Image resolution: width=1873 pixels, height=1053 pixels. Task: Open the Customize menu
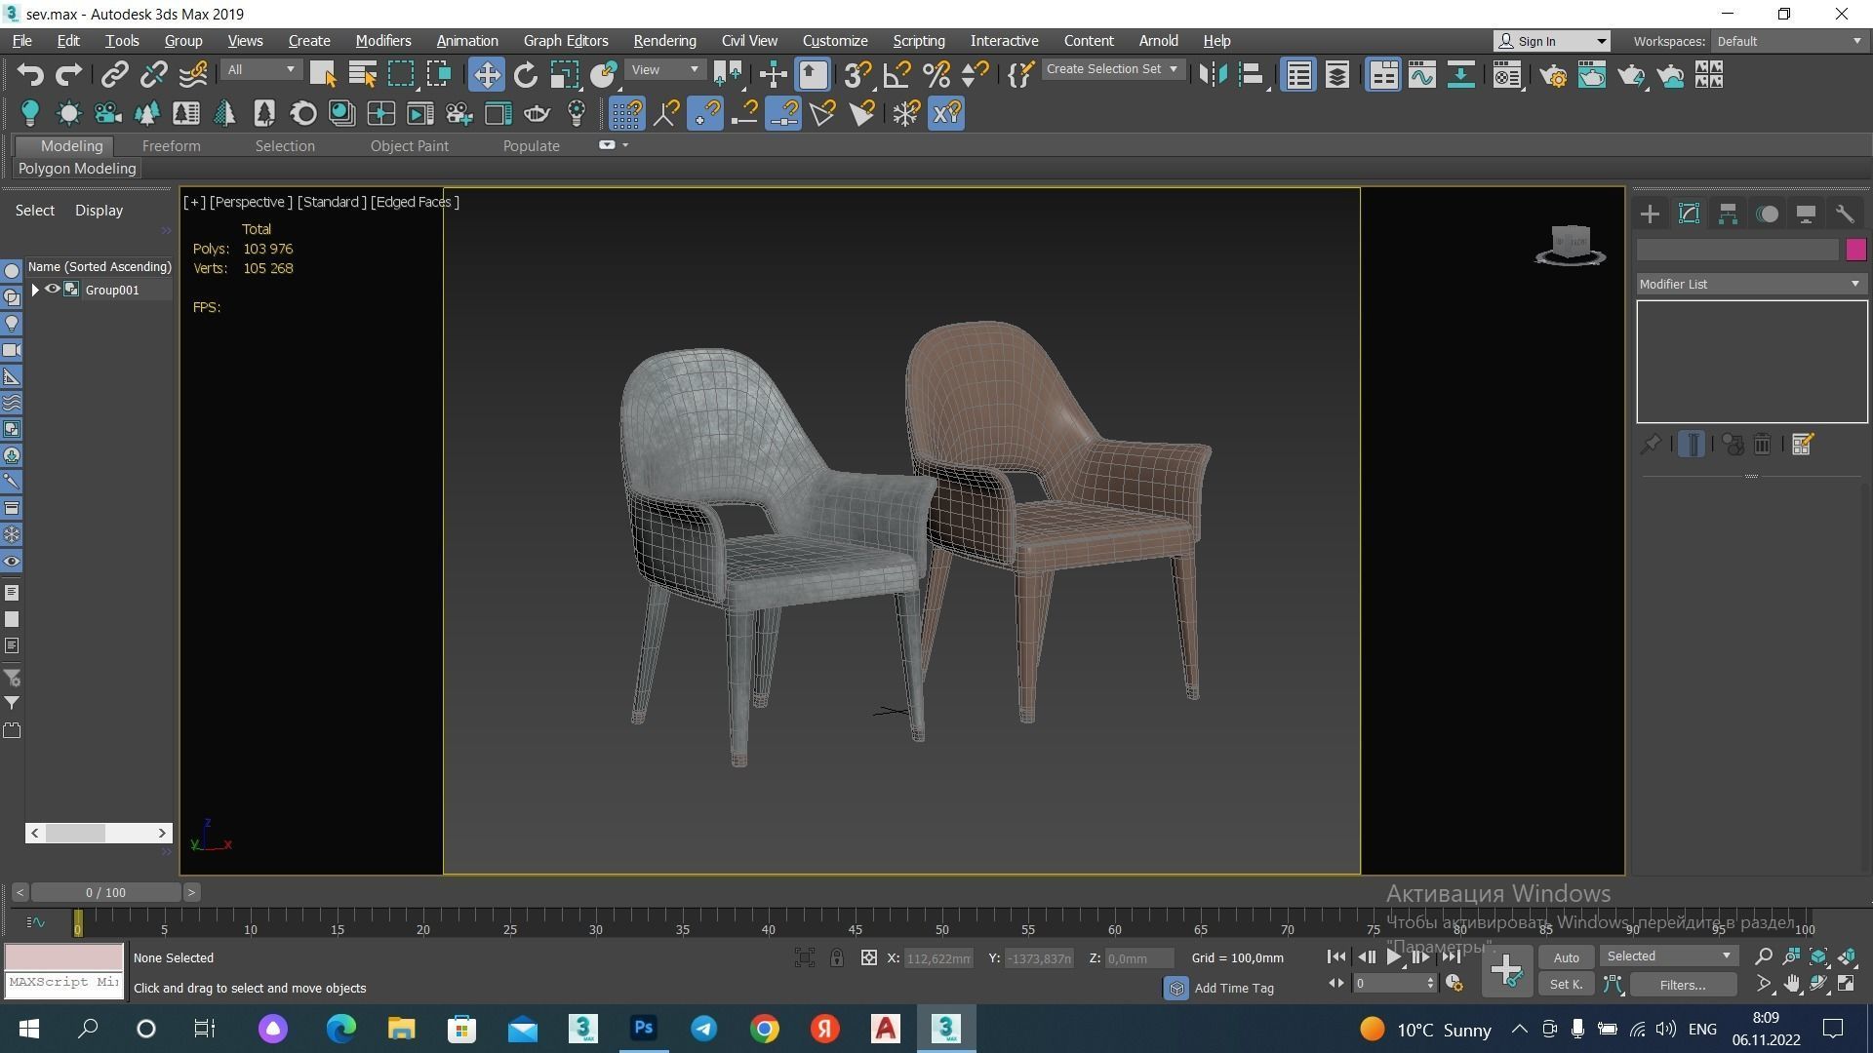point(835,41)
